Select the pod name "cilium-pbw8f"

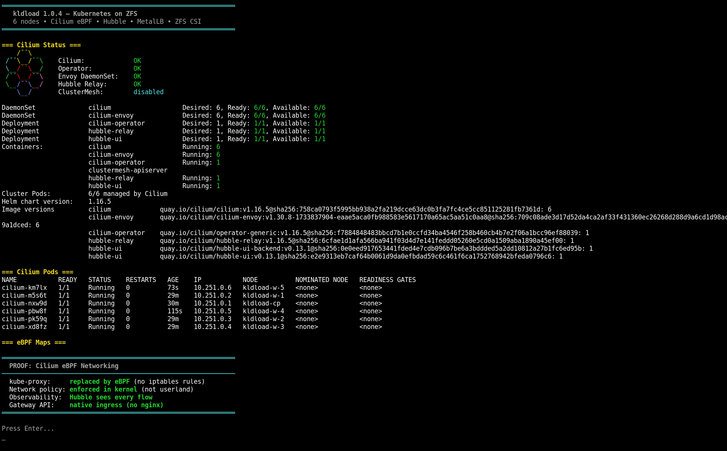[x=24, y=311]
